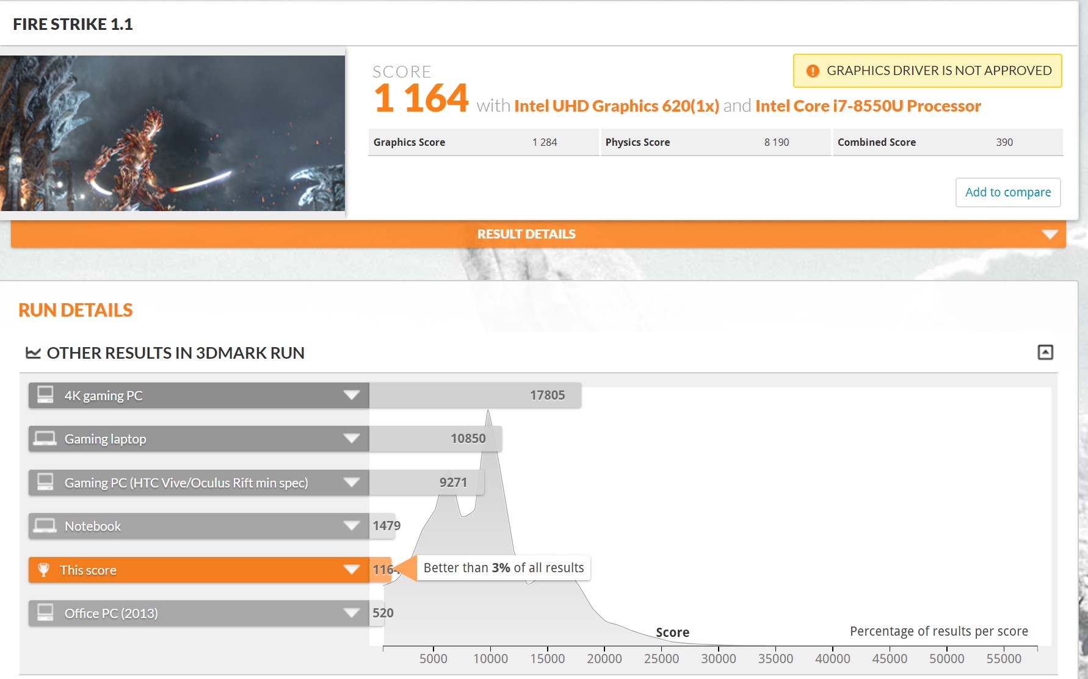
Task: Click the 25000 axis label on the chart
Action: tap(661, 659)
